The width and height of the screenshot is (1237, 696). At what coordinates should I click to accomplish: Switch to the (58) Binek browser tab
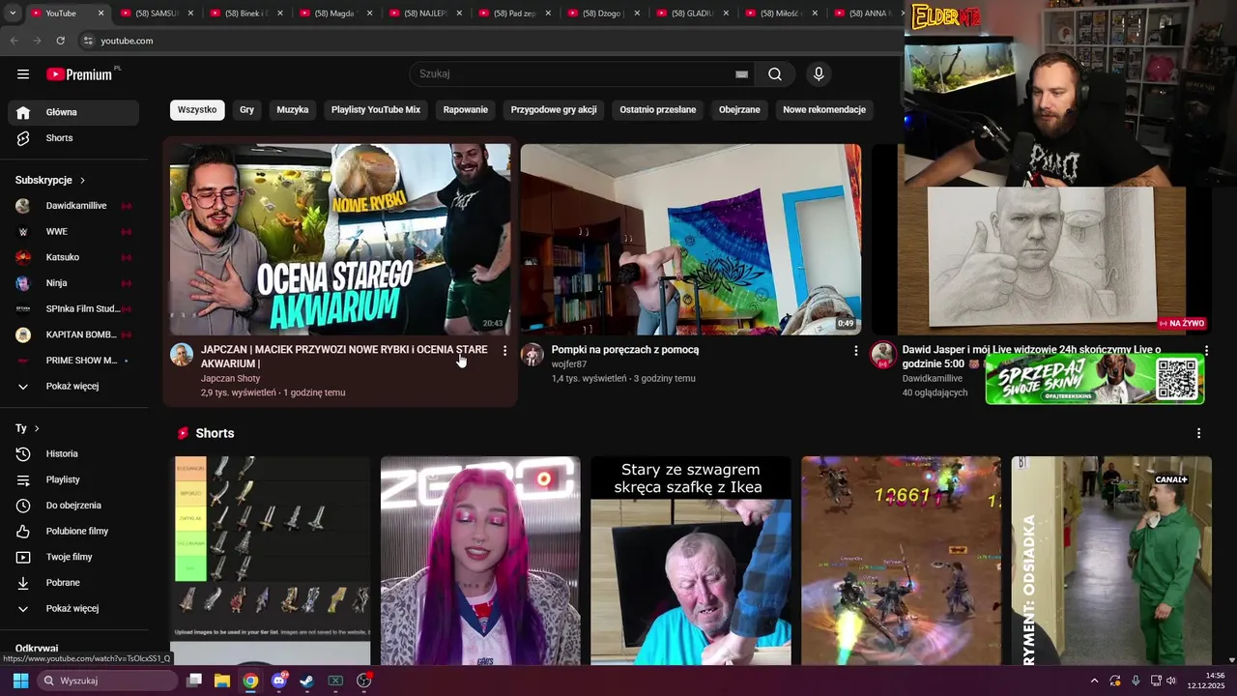click(x=245, y=14)
